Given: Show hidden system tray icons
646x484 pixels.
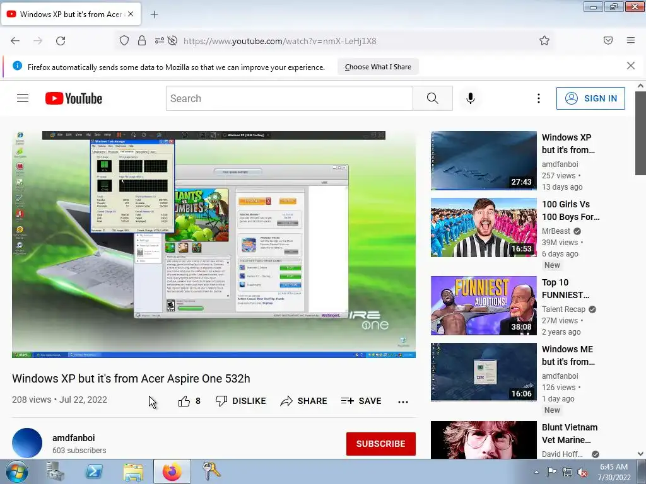Looking at the screenshot, I should pyautogui.click(x=536, y=472).
